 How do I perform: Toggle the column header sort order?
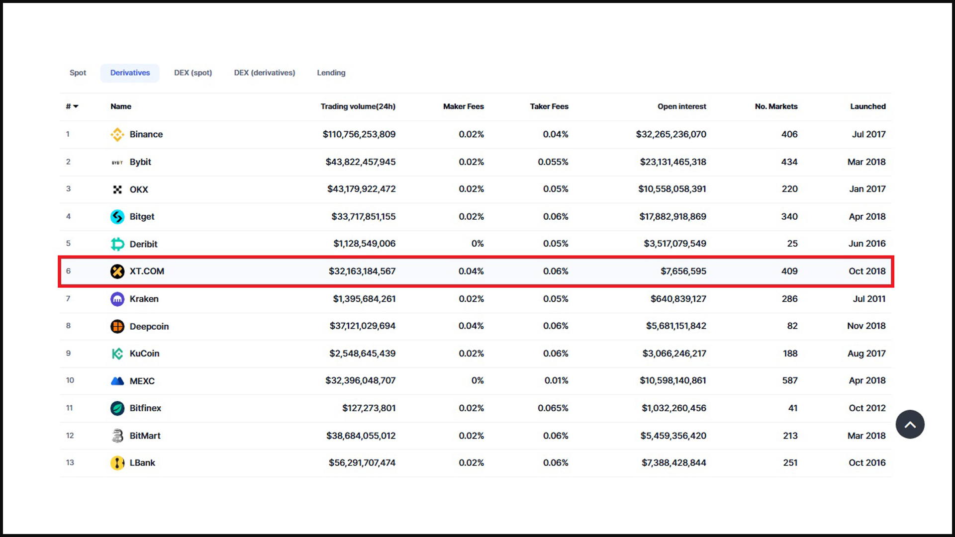pos(71,105)
